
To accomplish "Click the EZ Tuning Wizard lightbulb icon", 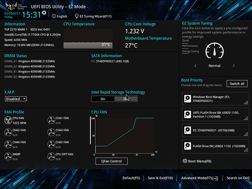I will 77,16.
